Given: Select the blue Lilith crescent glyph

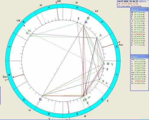Looking at the screenshot, I should coord(79,18).
